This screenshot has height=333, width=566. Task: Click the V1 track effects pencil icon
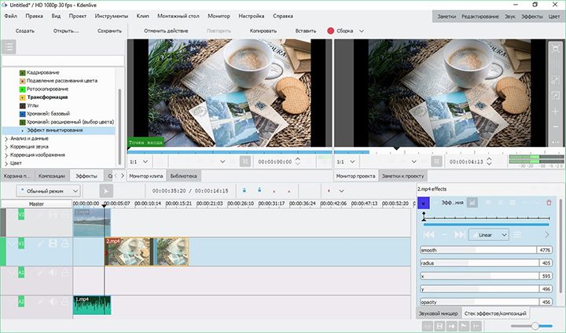[x=40, y=244]
